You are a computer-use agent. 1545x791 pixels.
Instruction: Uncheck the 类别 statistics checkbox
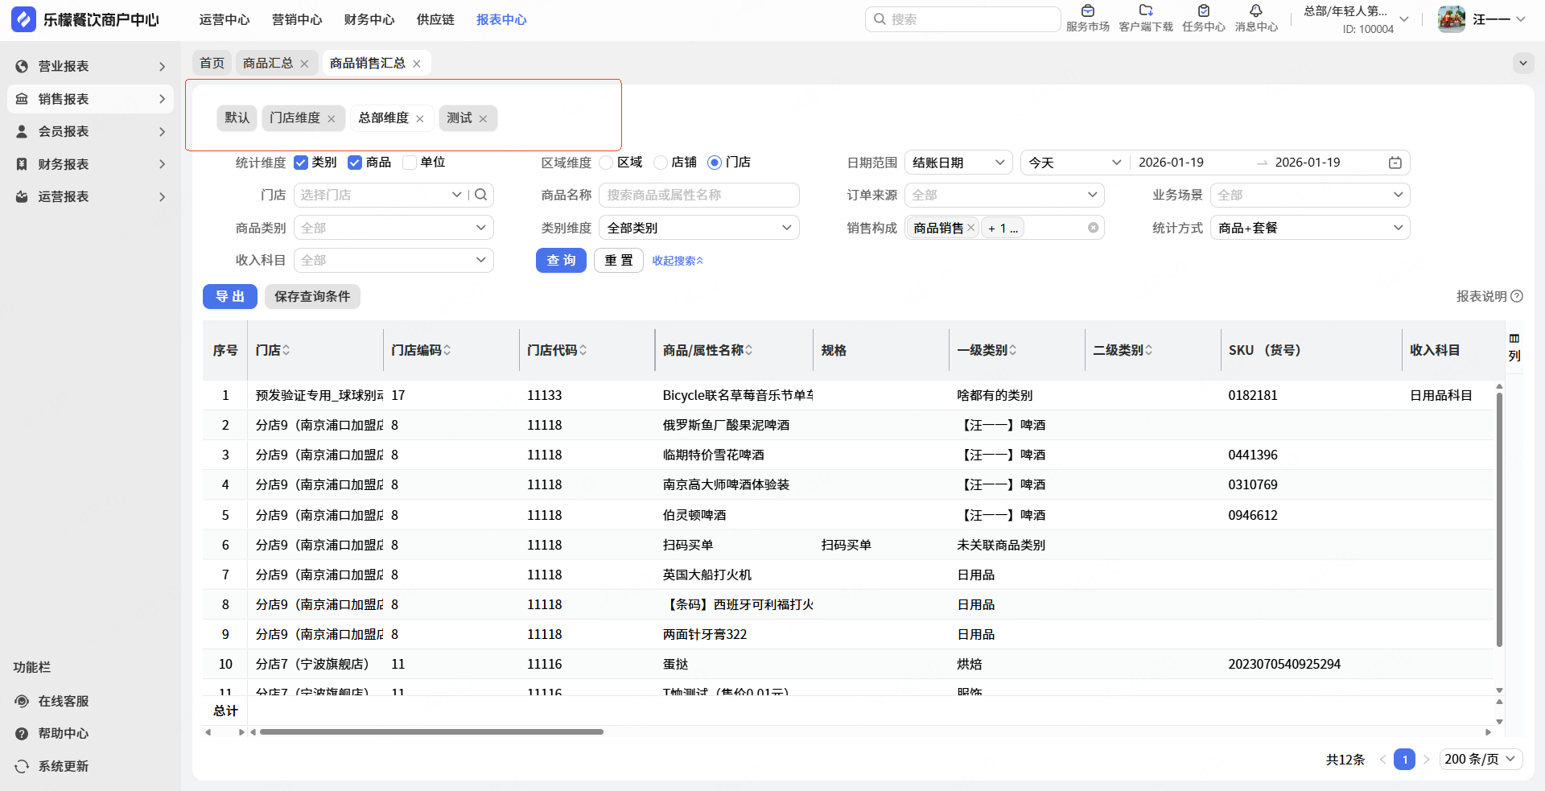click(x=301, y=163)
